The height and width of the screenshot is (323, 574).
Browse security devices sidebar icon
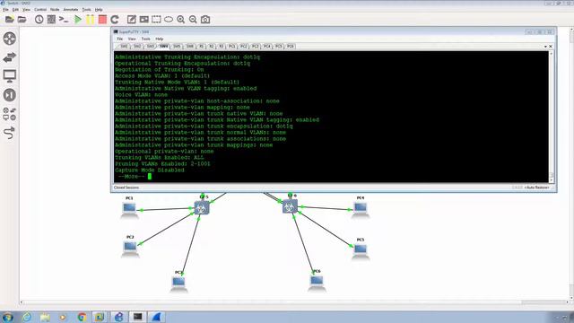10,95
